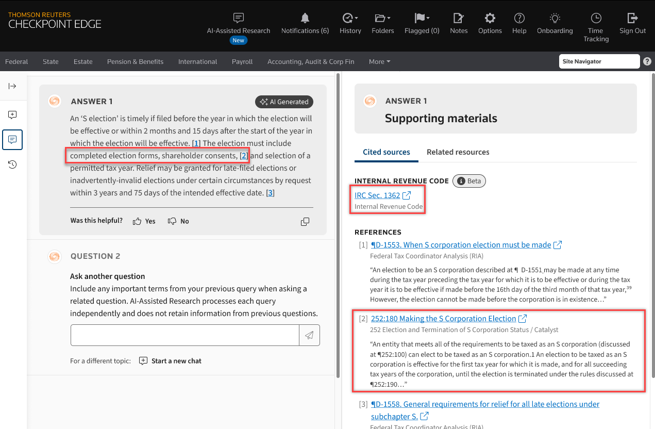
Task: Click the Onboarding lightbulb icon
Action: [x=555, y=19]
